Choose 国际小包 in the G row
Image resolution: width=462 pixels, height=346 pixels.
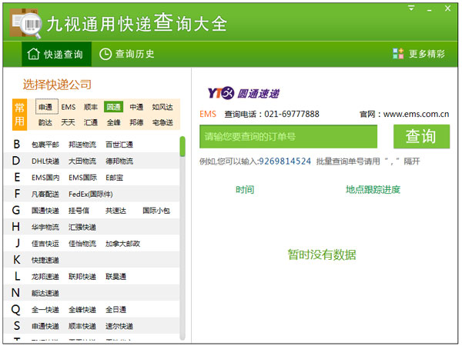(156, 210)
